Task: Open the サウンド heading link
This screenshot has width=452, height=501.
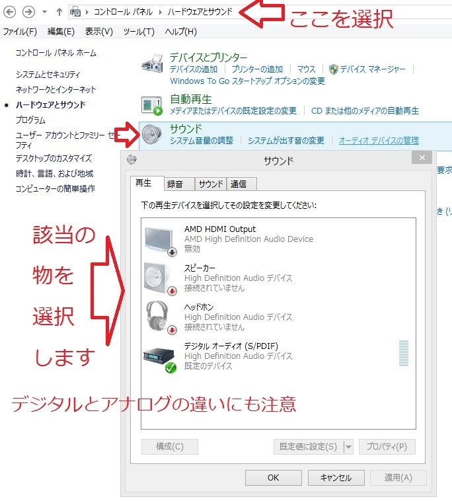Action: point(186,129)
